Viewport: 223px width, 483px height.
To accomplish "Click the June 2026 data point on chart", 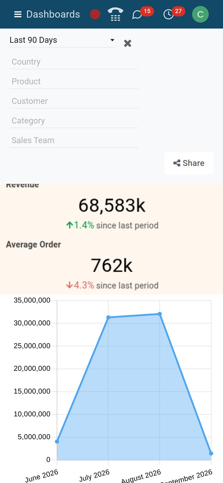I will click(x=57, y=442).
